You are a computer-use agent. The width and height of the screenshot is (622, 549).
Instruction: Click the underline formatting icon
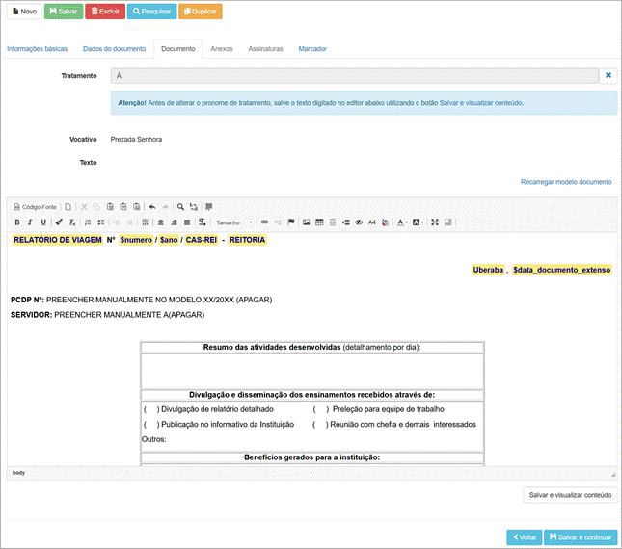pyautogui.click(x=43, y=222)
